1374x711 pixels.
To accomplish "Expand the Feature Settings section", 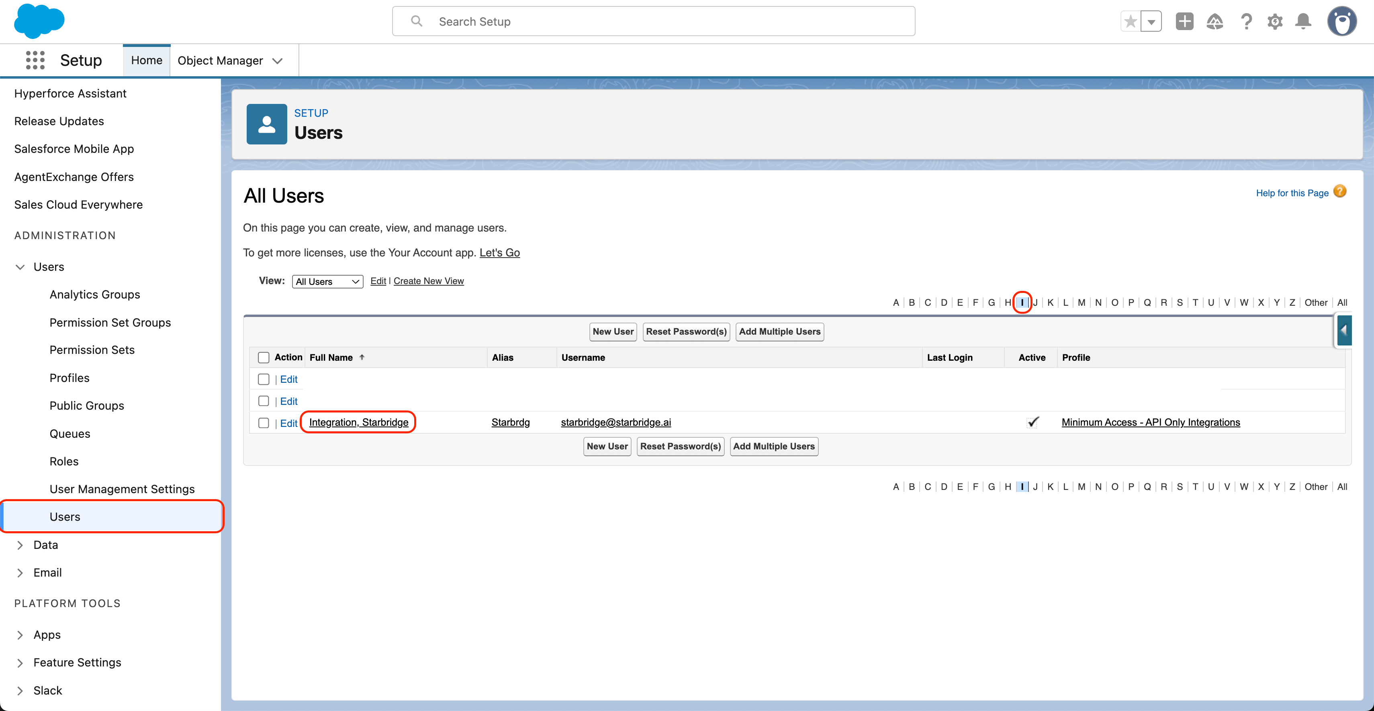I will 20,662.
